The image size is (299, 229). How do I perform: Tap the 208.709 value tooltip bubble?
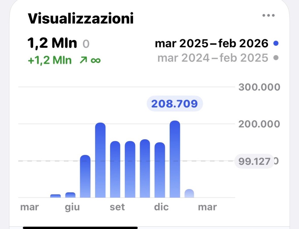click(x=174, y=103)
